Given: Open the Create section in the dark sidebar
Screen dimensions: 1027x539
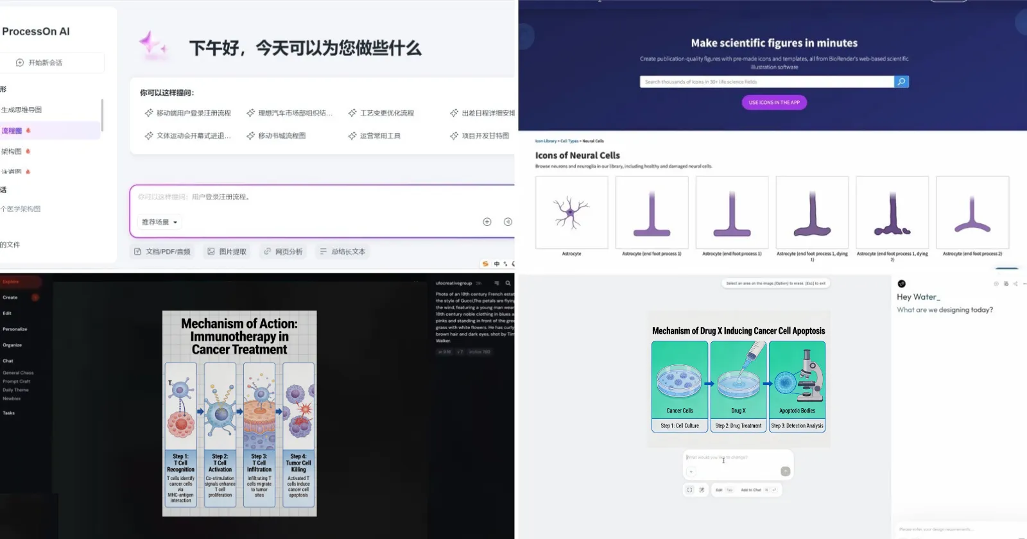Looking at the screenshot, I should (10, 298).
